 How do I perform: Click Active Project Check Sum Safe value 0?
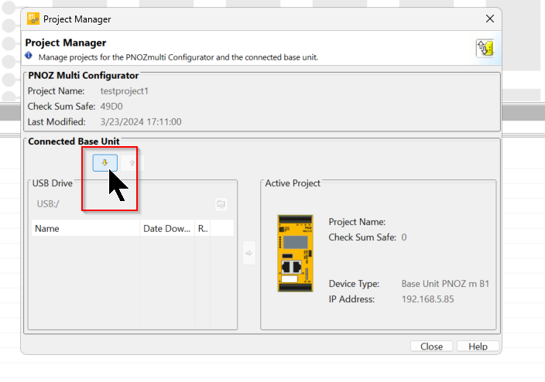[x=404, y=237]
